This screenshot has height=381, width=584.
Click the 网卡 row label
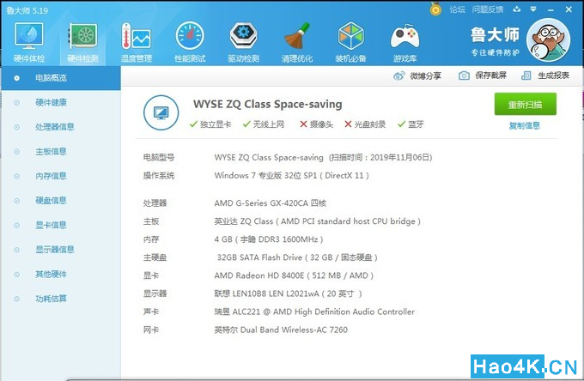151,330
